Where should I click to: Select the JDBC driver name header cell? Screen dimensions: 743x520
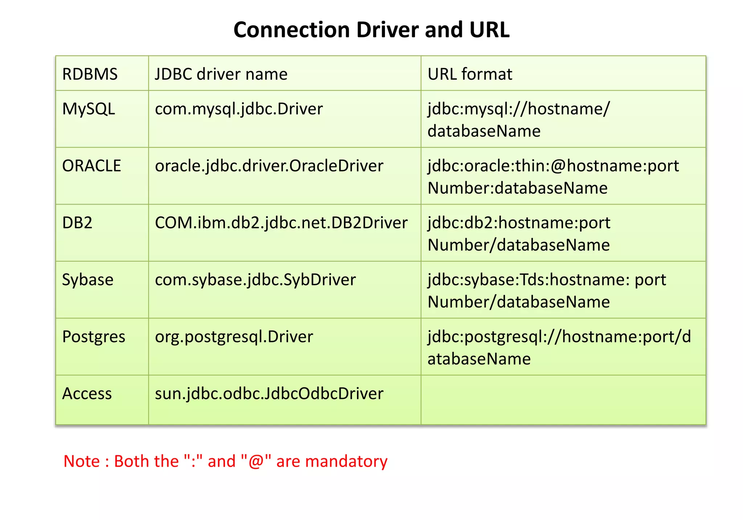(x=221, y=74)
